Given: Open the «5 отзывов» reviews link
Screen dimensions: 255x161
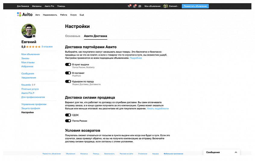Looking at the screenshot, I should 47,46.
